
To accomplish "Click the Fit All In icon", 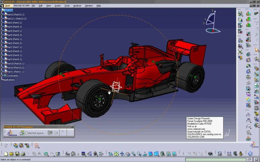I will click(x=116, y=154).
